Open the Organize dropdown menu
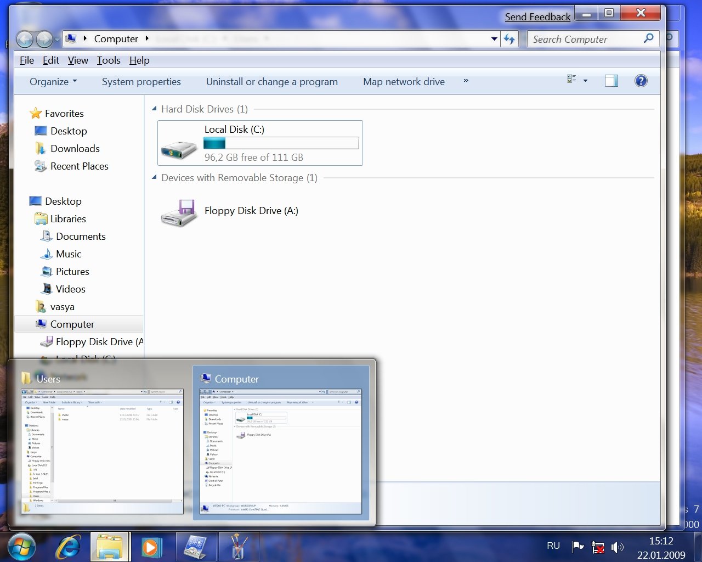This screenshot has height=562, width=702. 53,81
